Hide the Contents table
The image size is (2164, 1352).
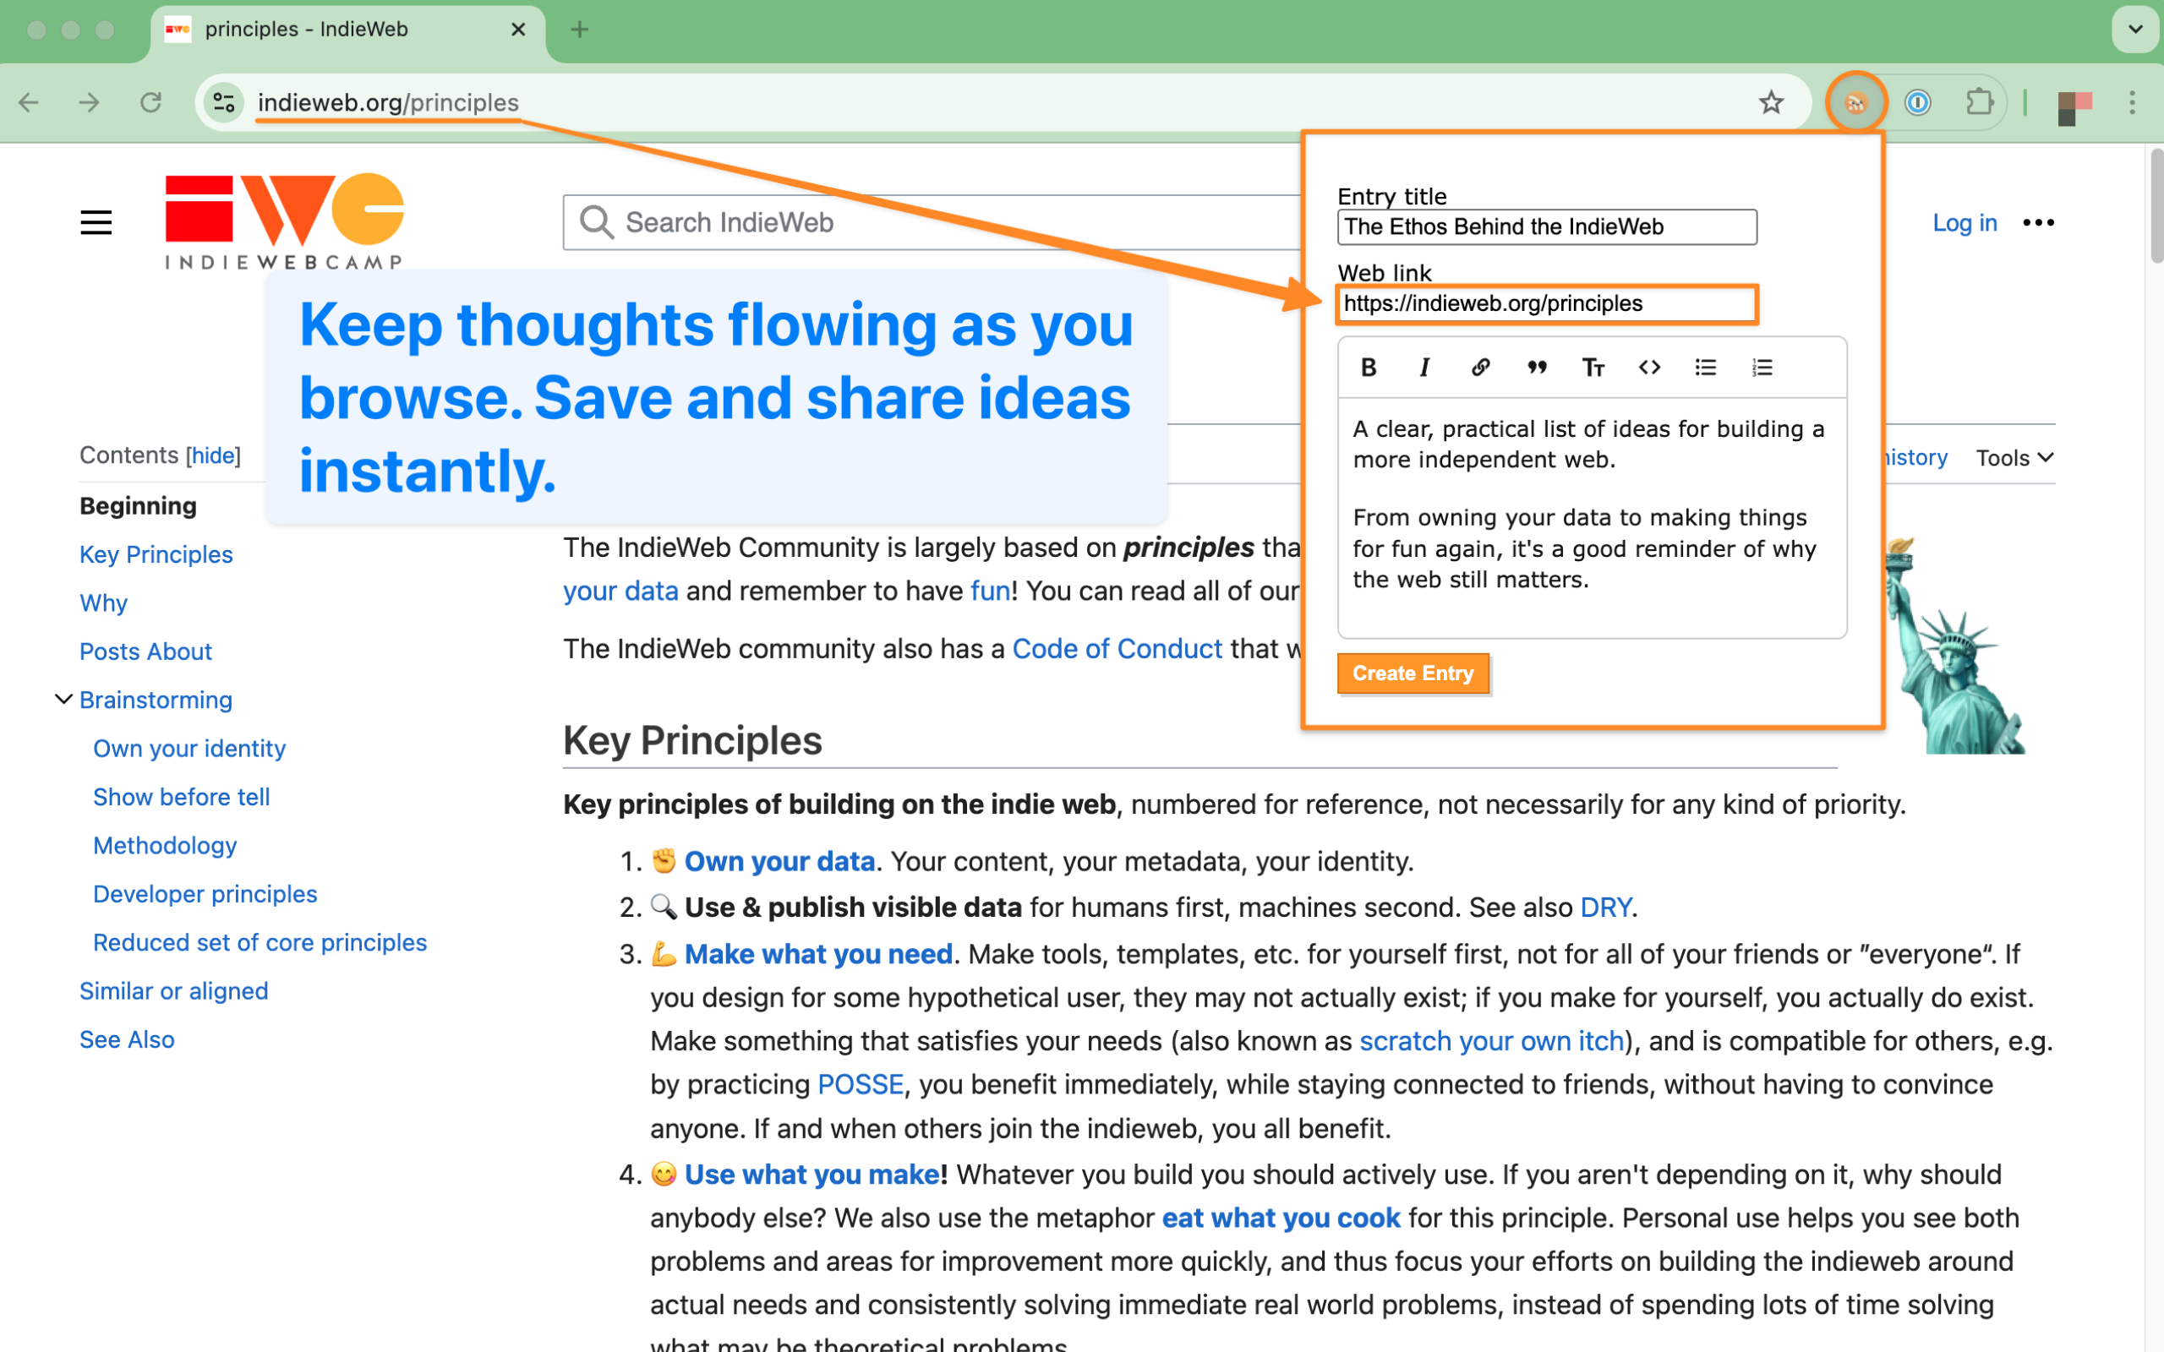coord(214,456)
